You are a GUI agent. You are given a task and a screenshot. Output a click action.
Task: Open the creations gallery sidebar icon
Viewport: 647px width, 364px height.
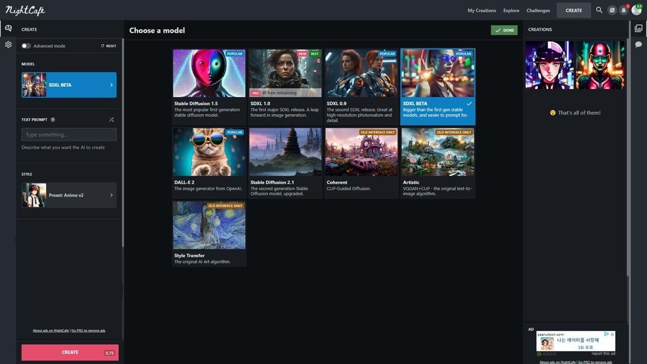click(x=639, y=29)
